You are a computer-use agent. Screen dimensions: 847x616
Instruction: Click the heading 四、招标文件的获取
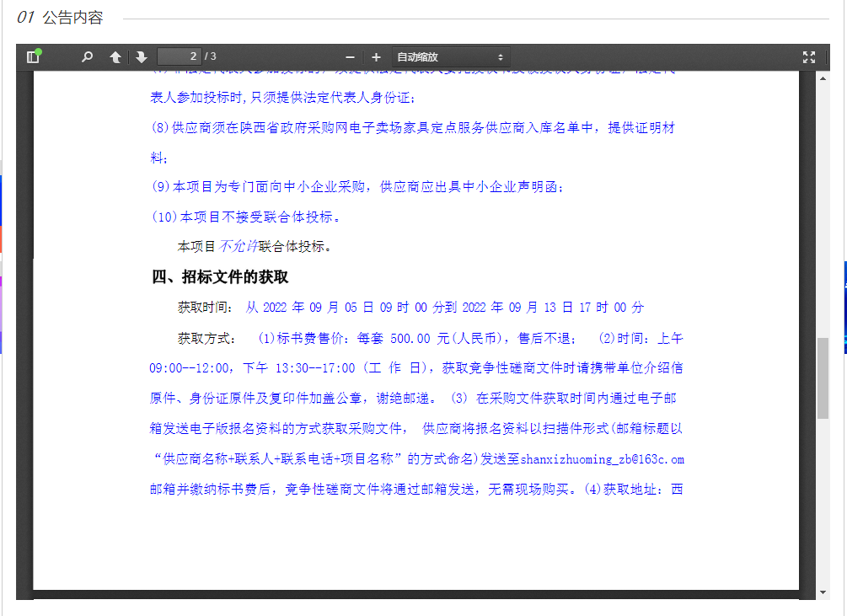click(x=220, y=277)
